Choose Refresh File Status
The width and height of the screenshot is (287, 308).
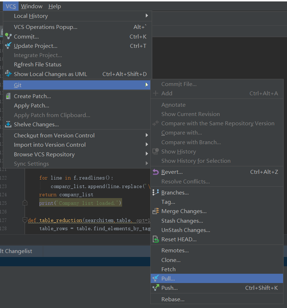pyautogui.click(x=77, y=65)
